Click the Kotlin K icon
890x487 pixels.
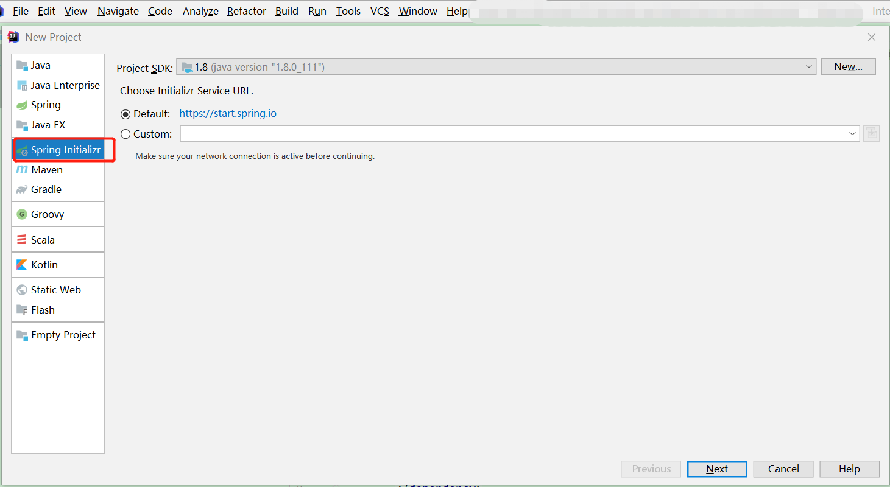point(22,265)
